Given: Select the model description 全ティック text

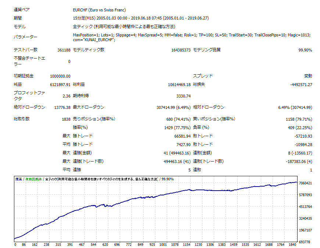Looking at the screenshot, I should (124, 26).
